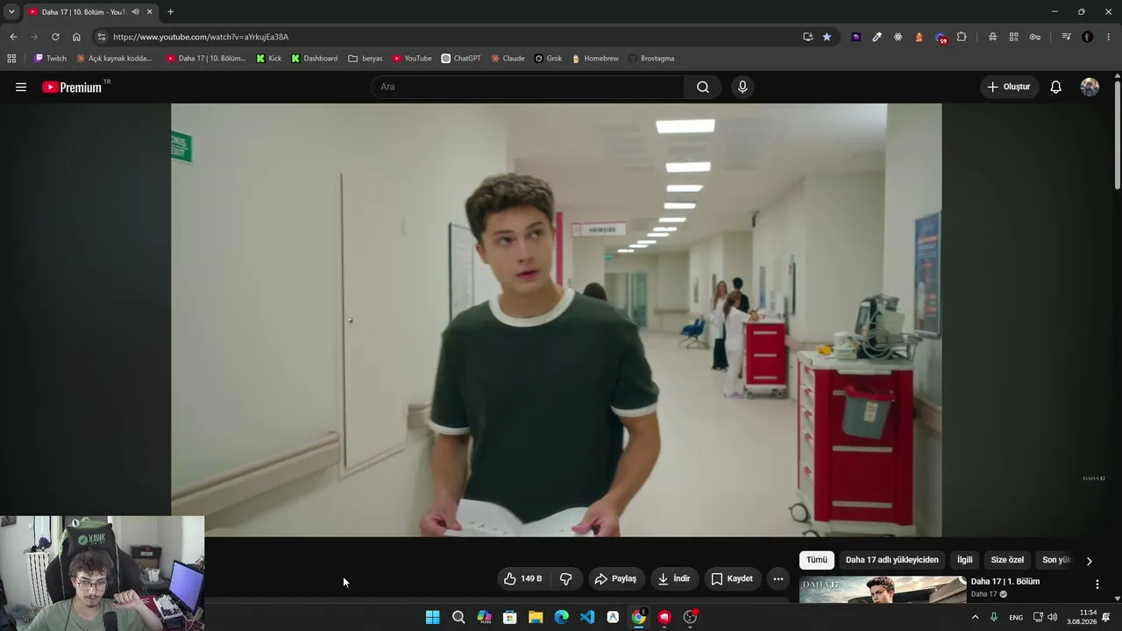This screenshot has width=1122, height=631.
Task: Like the video with 149 B likes
Action: click(523, 578)
